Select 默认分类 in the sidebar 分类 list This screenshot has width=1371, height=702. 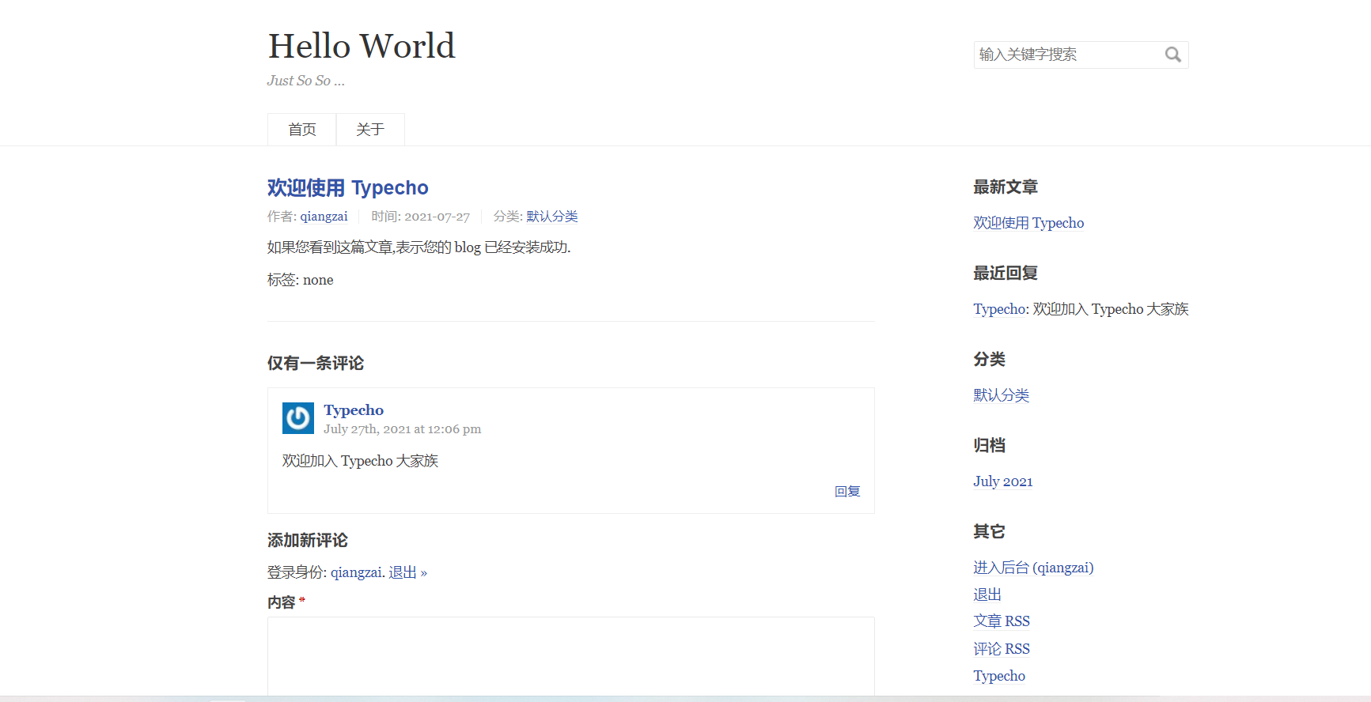coord(1001,395)
